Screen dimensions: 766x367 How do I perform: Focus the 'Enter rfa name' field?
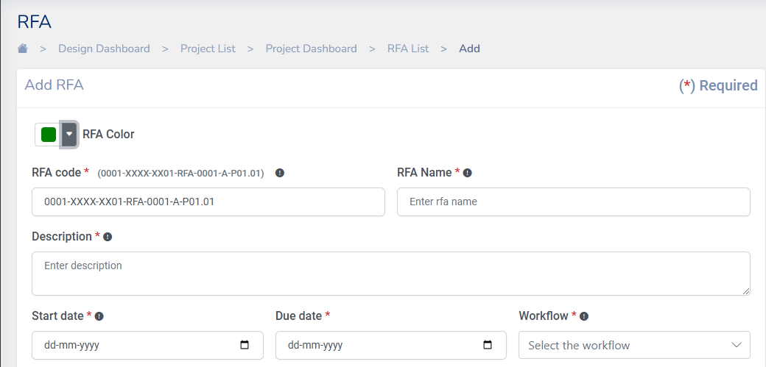573,202
